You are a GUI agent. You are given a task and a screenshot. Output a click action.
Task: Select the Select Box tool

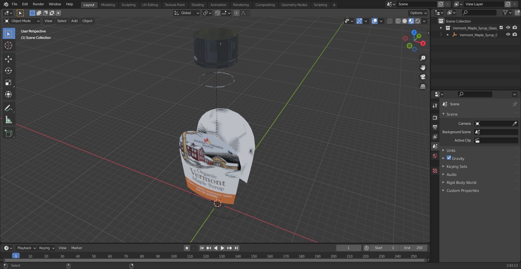click(x=8, y=34)
